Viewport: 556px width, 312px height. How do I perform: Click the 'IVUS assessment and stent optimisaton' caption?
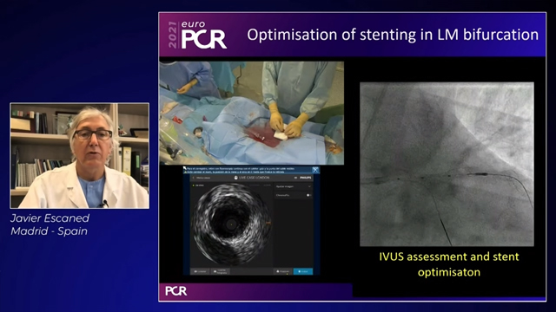point(449,264)
